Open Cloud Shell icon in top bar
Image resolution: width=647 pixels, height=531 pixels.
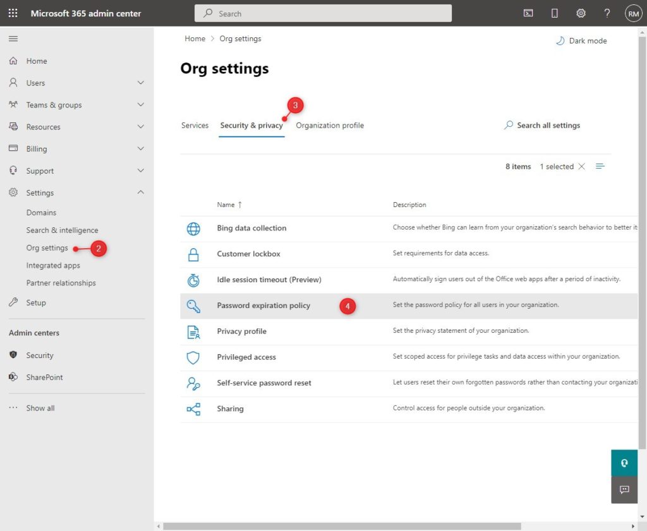(528, 13)
